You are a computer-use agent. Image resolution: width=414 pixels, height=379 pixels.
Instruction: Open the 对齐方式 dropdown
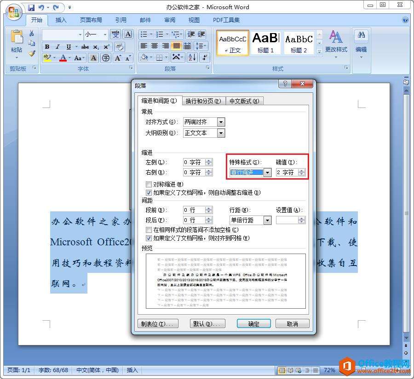coord(221,122)
